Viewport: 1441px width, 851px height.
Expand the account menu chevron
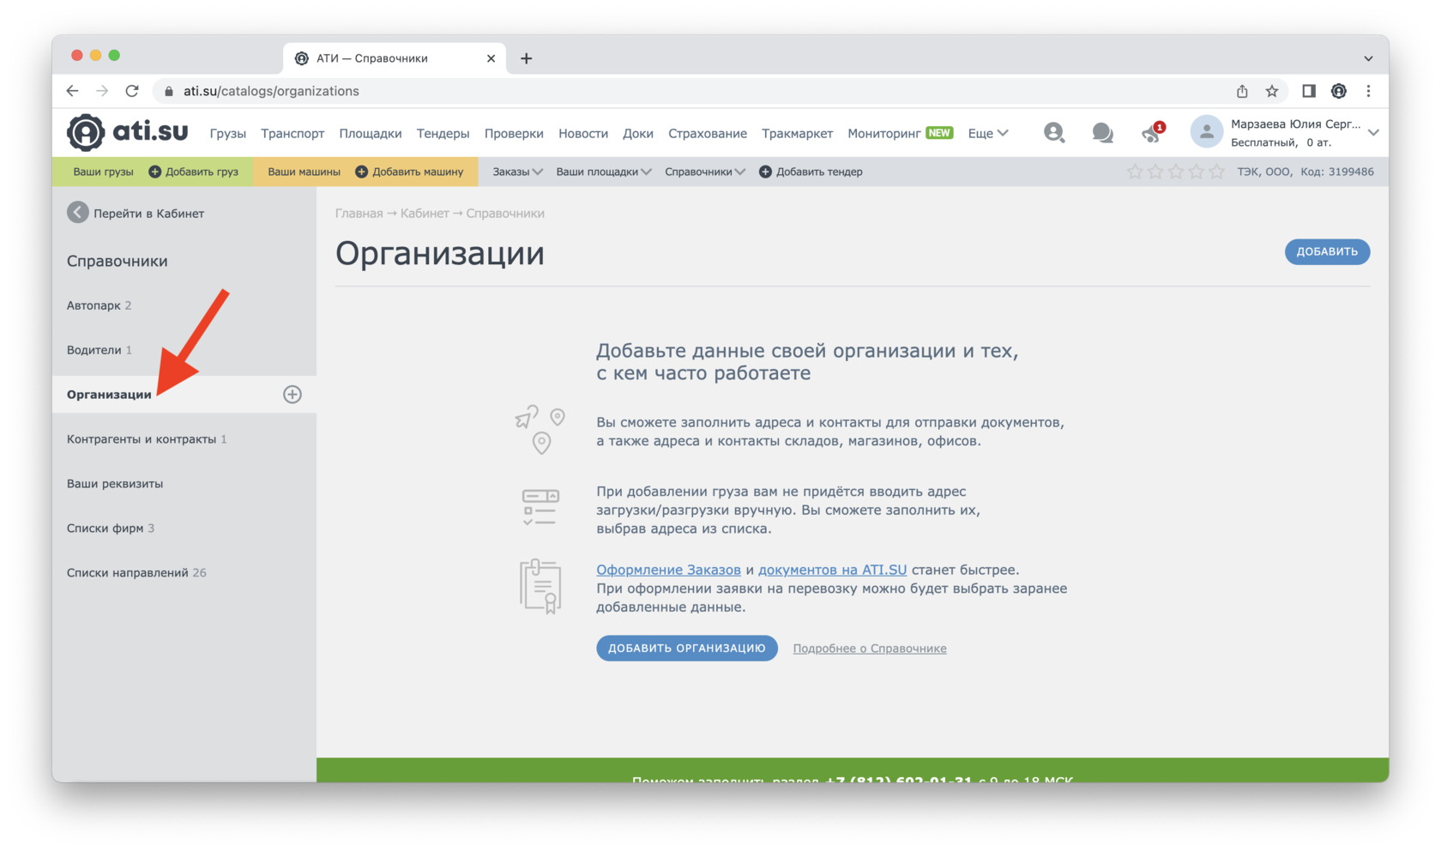pos(1373,132)
